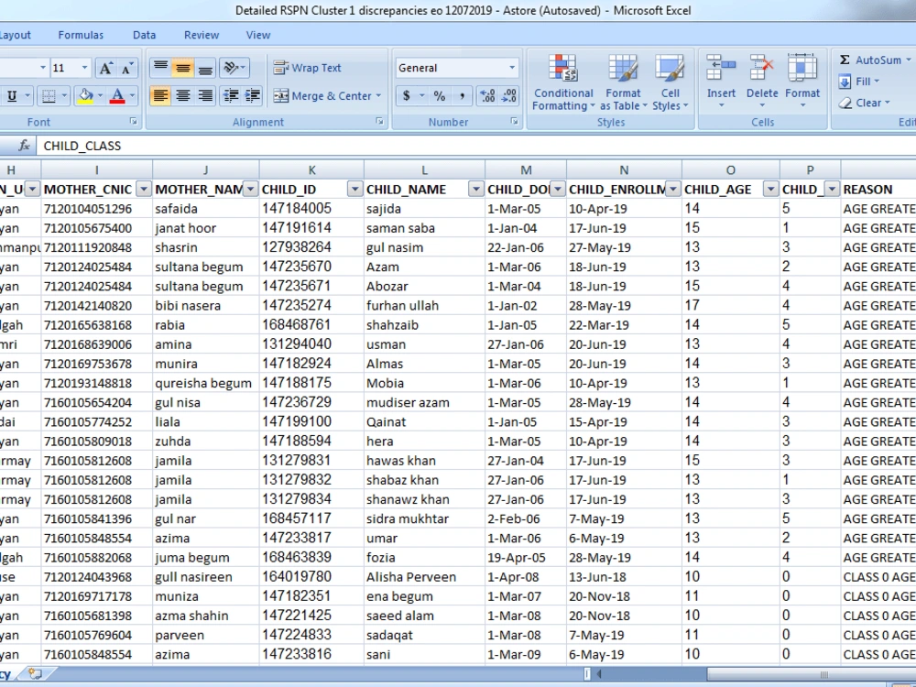Select mother name qureisha begum
The width and height of the screenshot is (916, 687).
pos(205,383)
